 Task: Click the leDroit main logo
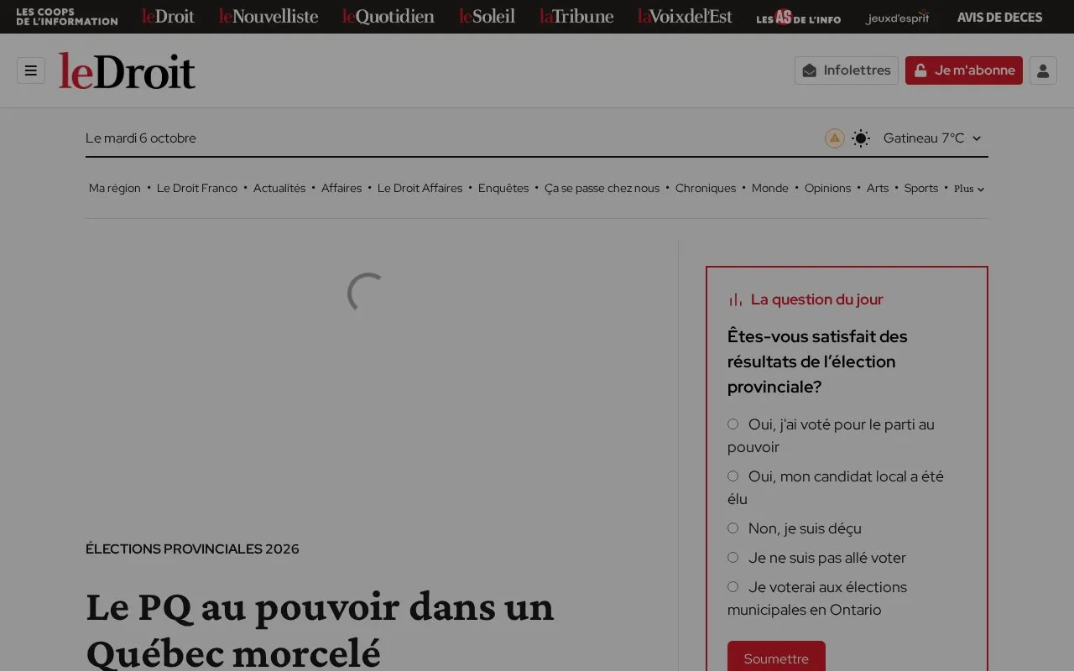[x=127, y=70]
